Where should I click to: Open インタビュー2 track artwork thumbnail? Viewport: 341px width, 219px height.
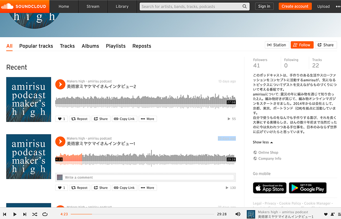[x=29, y=99]
